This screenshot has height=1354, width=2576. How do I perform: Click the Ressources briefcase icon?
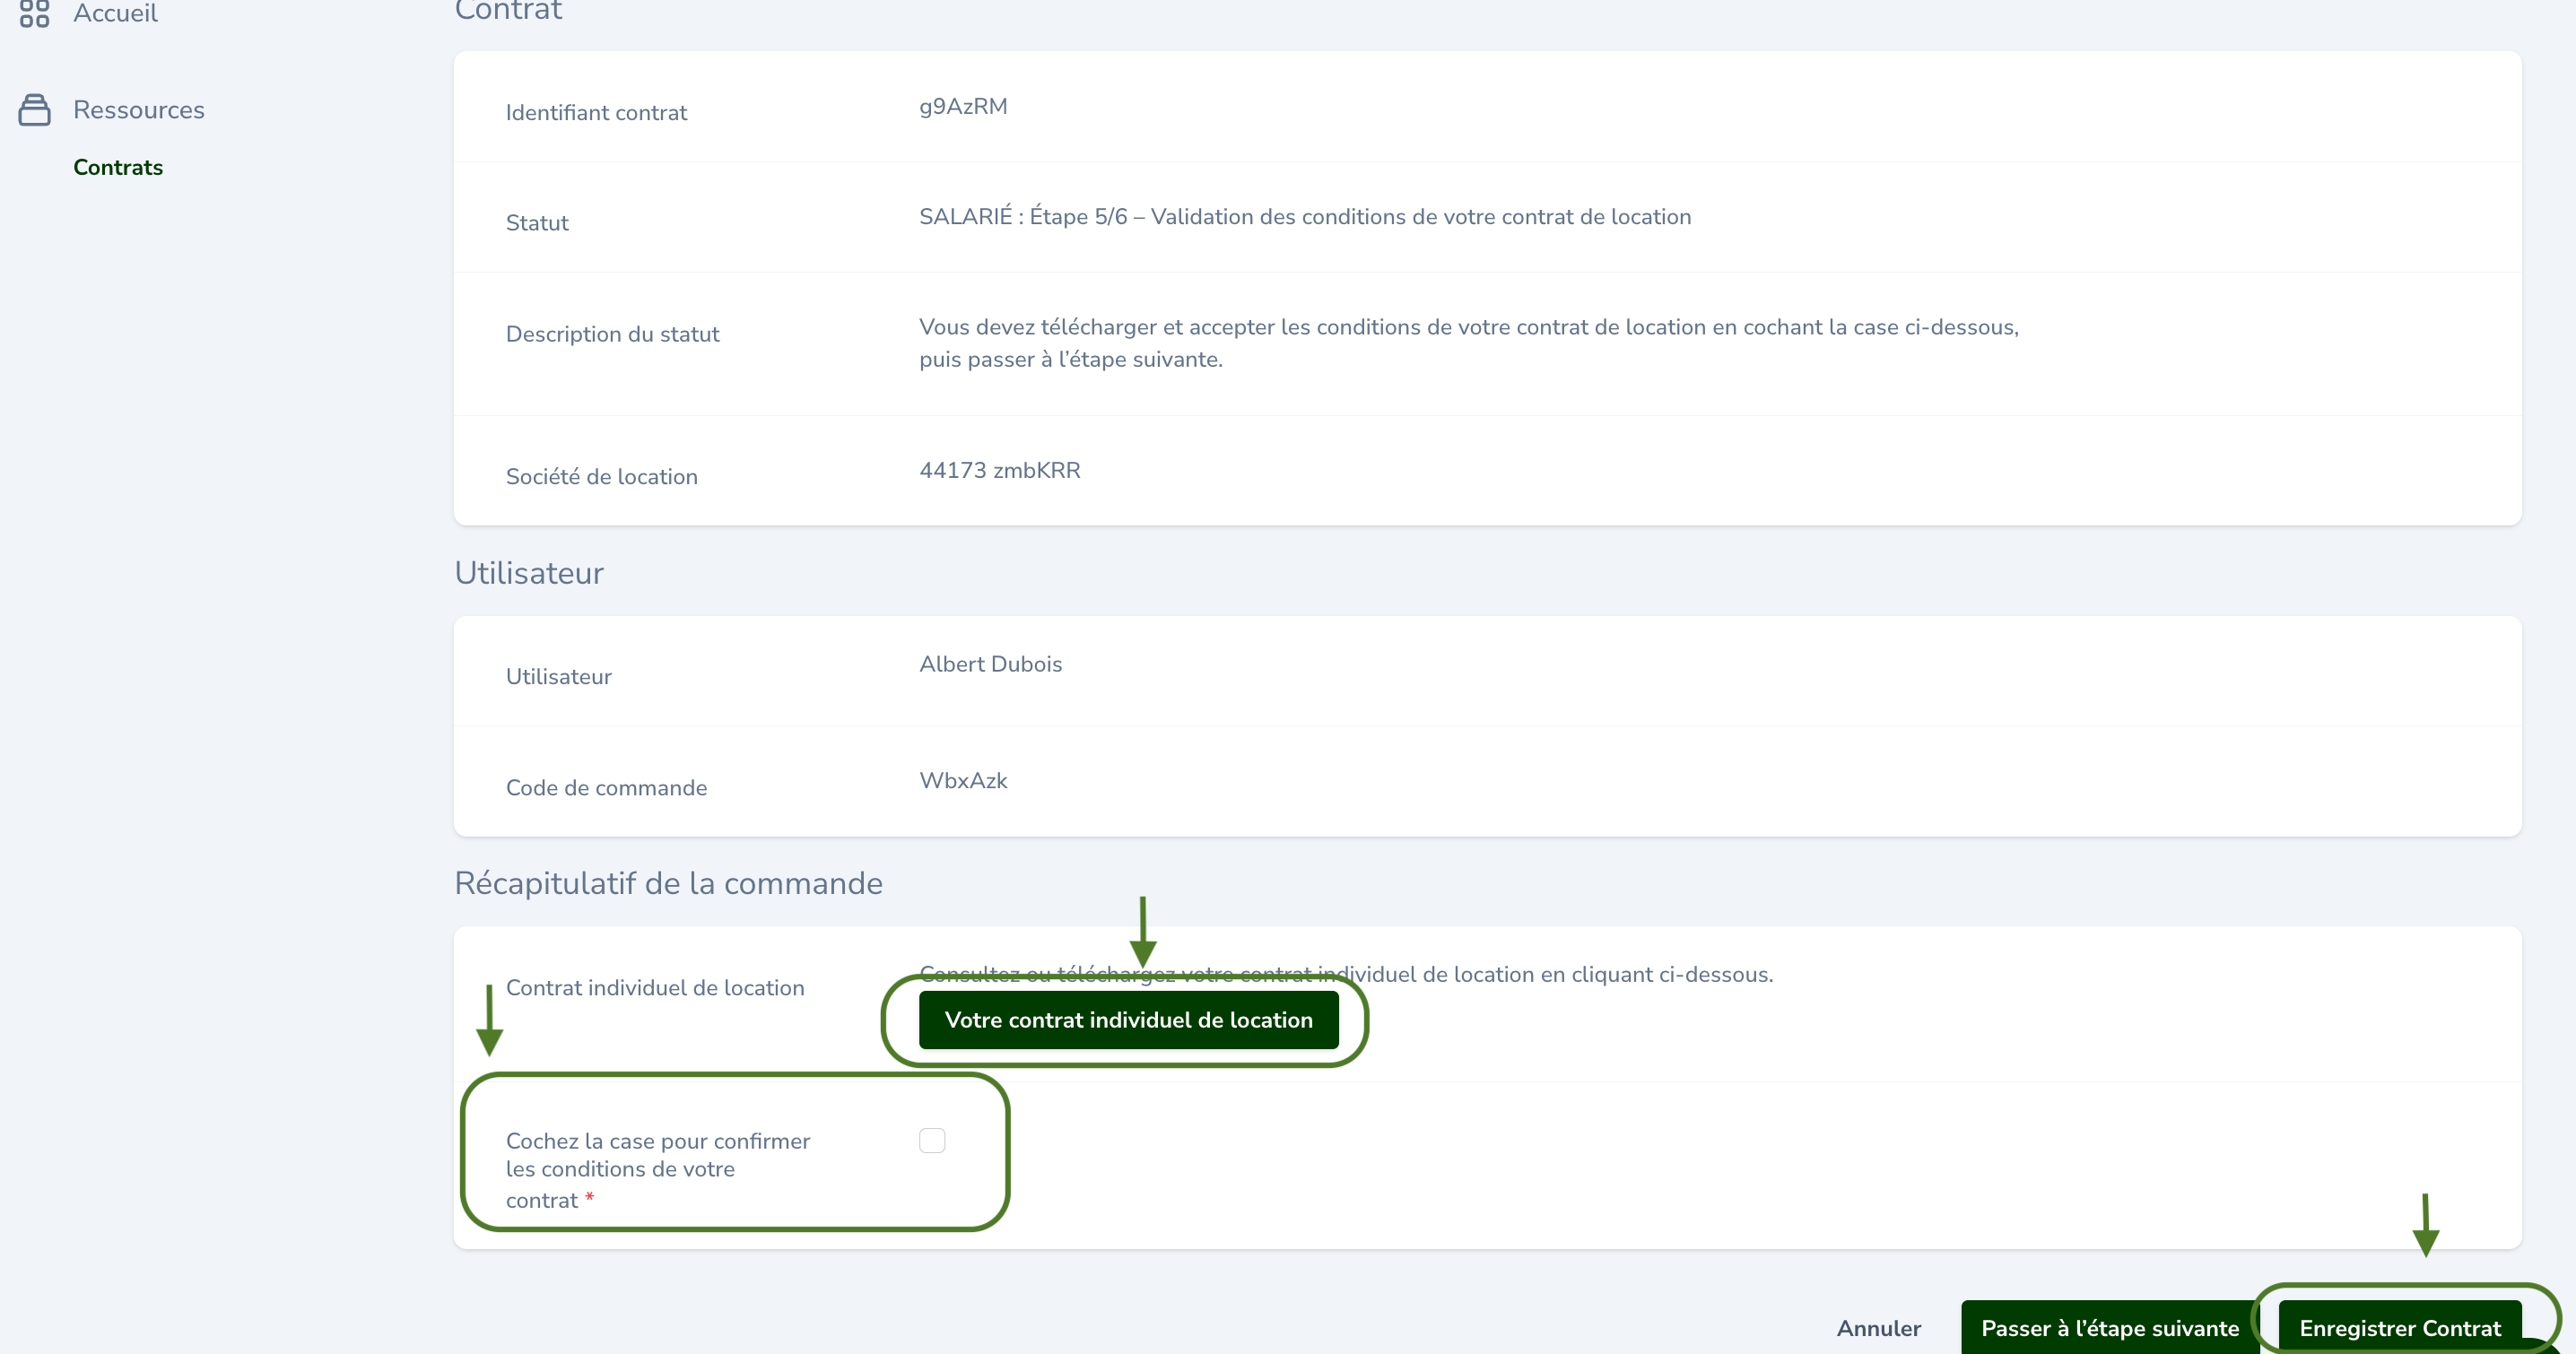(34, 110)
